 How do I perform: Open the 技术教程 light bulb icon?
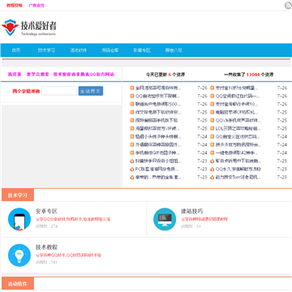pos(19,255)
